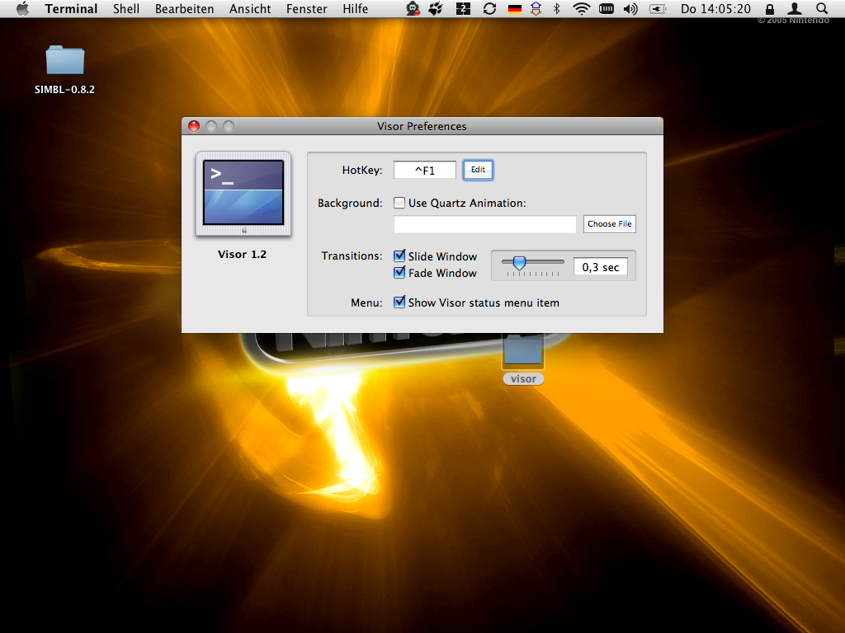Click the up/down arrows menu bar icon

[x=536, y=8]
